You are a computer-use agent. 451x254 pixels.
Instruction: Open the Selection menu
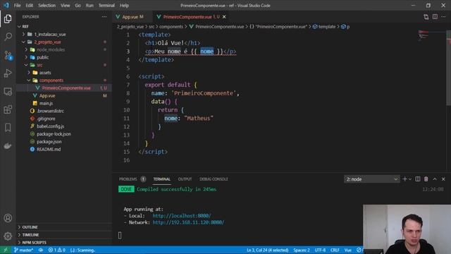pyautogui.click(x=47, y=5)
